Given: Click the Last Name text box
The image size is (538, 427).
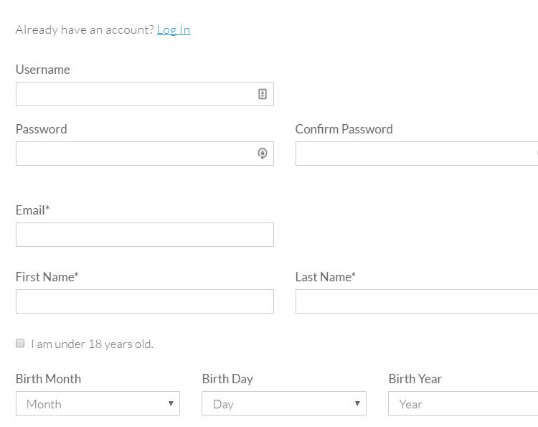Looking at the screenshot, I should 416,301.
